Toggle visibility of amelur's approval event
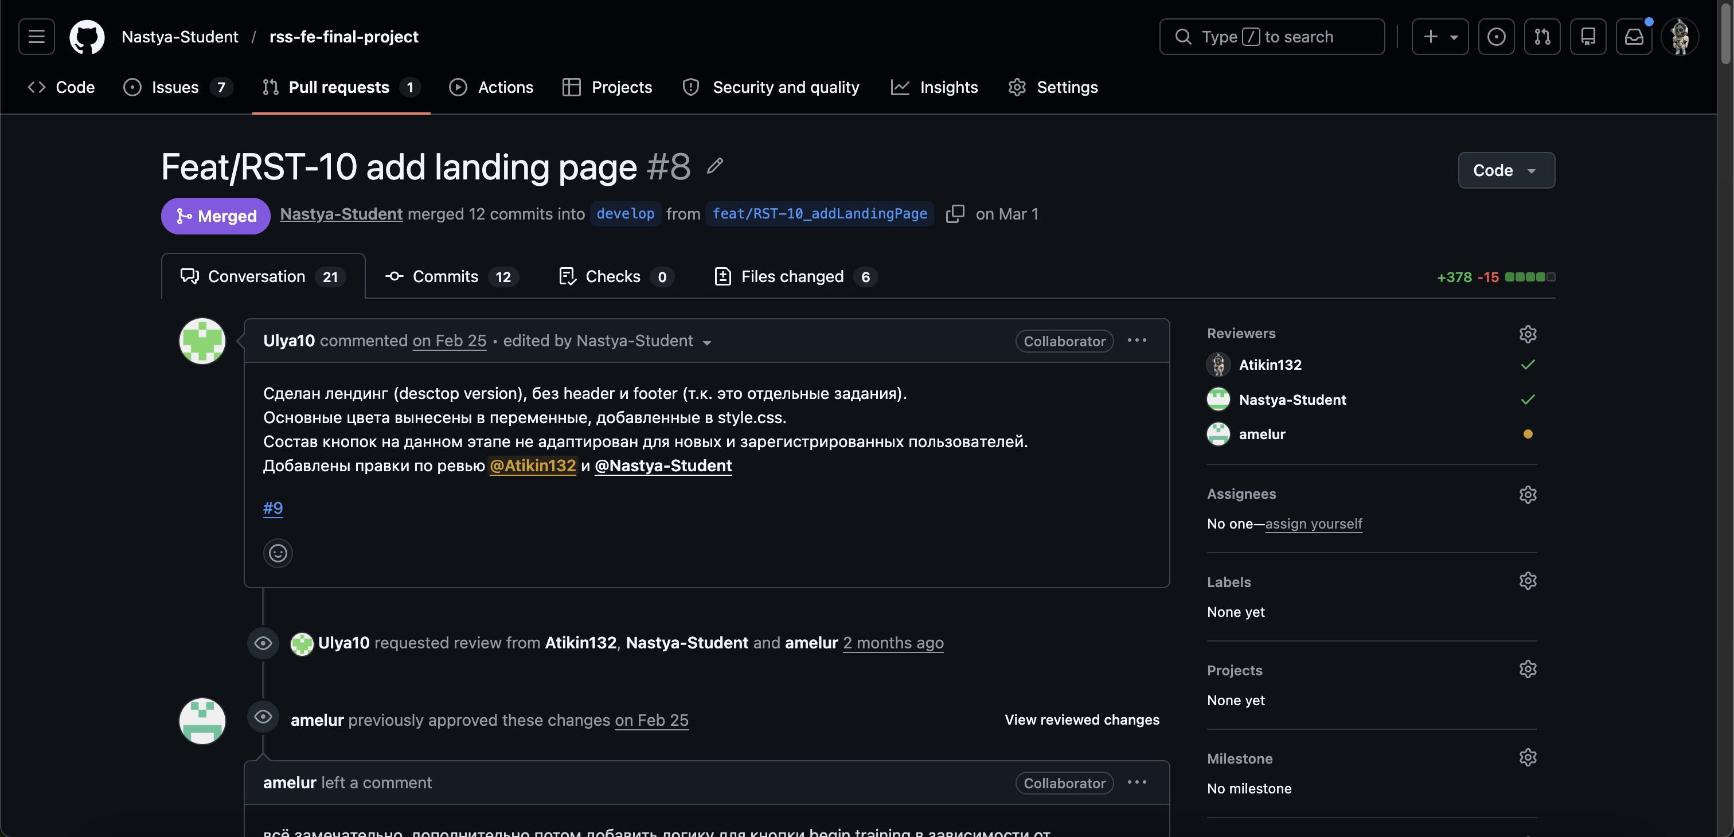Screen dimensions: 1734x837 (263, 717)
